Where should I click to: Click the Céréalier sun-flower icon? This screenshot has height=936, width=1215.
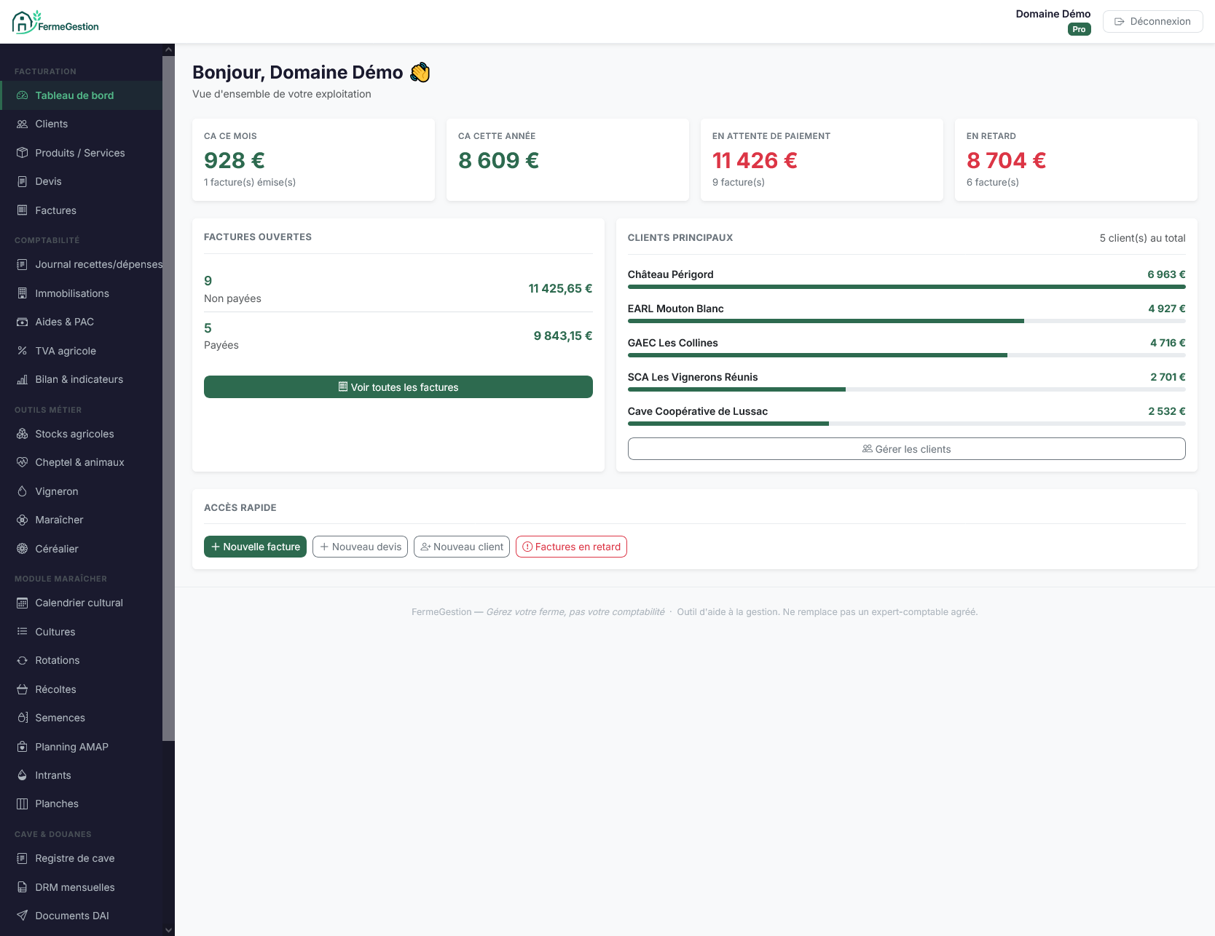(22, 549)
